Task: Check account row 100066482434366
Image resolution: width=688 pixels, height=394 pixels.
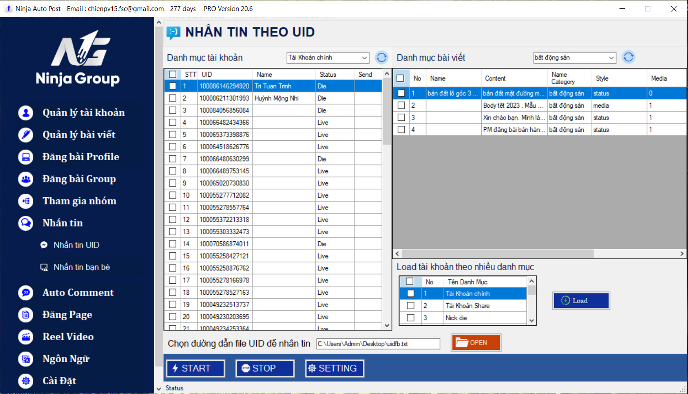Action: pyautogui.click(x=173, y=122)
